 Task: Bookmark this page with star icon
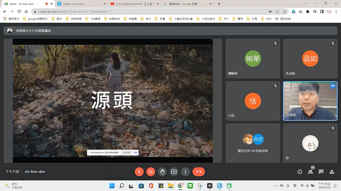pyautogui.click(x=285, y=12)
